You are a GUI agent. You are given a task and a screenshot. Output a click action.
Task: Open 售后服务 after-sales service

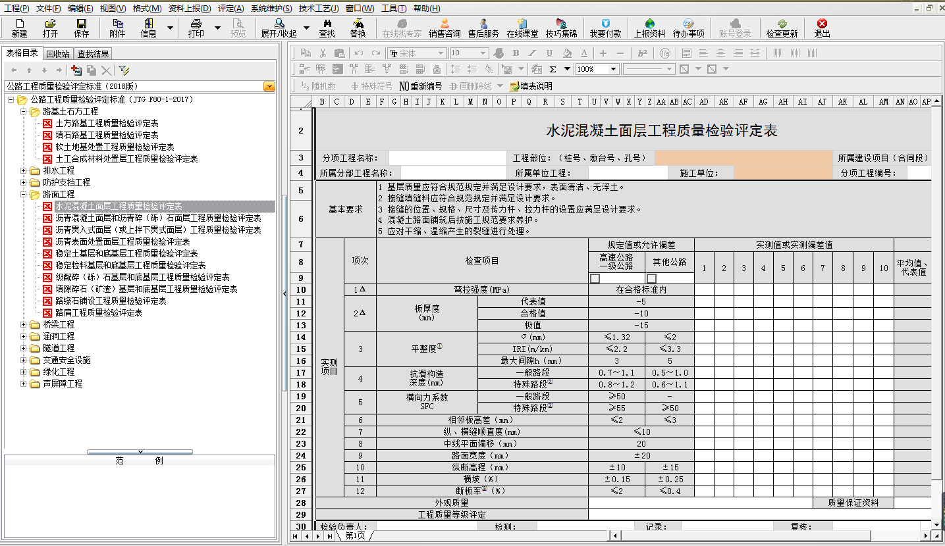483,28
